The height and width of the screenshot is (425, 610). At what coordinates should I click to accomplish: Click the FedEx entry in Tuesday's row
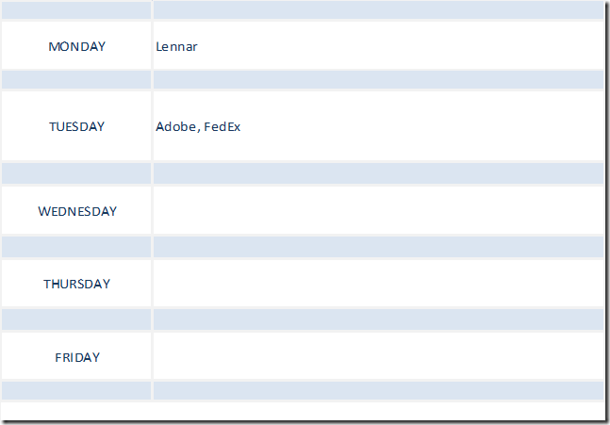tap(223, 126)
